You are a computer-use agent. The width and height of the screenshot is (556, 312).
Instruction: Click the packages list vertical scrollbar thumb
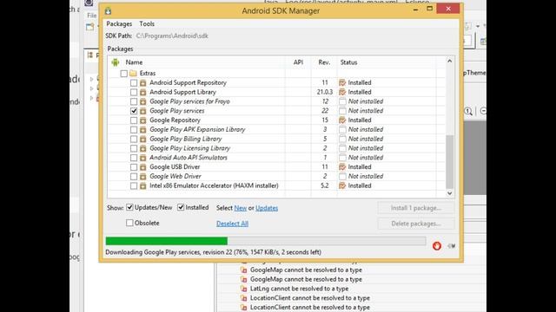tap(450, 162)
